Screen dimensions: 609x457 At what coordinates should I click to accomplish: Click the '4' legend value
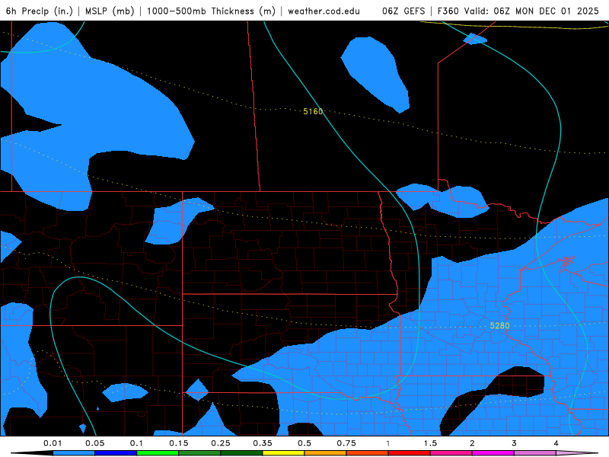pos(556,443)
